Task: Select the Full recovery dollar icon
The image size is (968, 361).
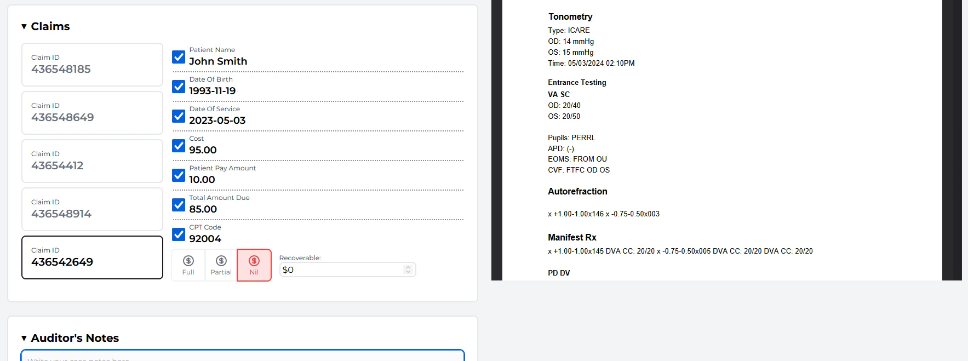Action: 188,261
